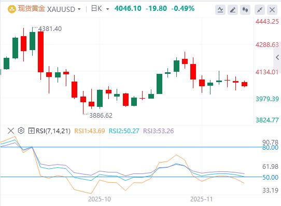Click the 2025-11 date axis label
This screenshot has height=206, width=281.
pyautogui.click(x=202, y=199)
